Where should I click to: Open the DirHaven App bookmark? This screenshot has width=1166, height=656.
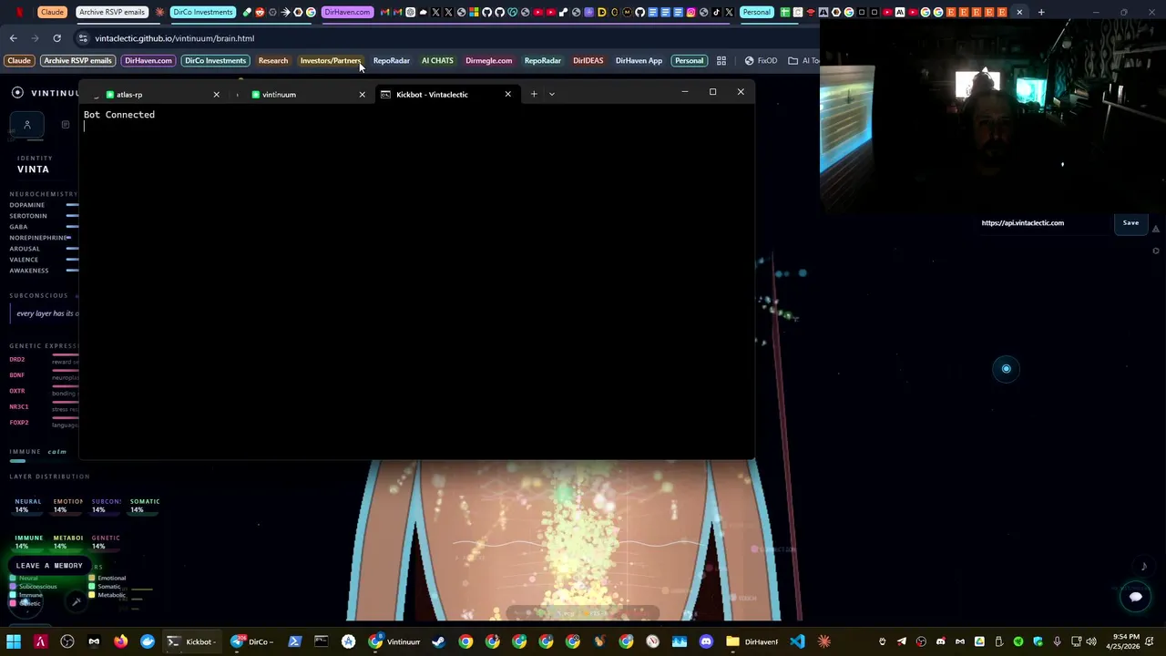click(x=639, y=61)
